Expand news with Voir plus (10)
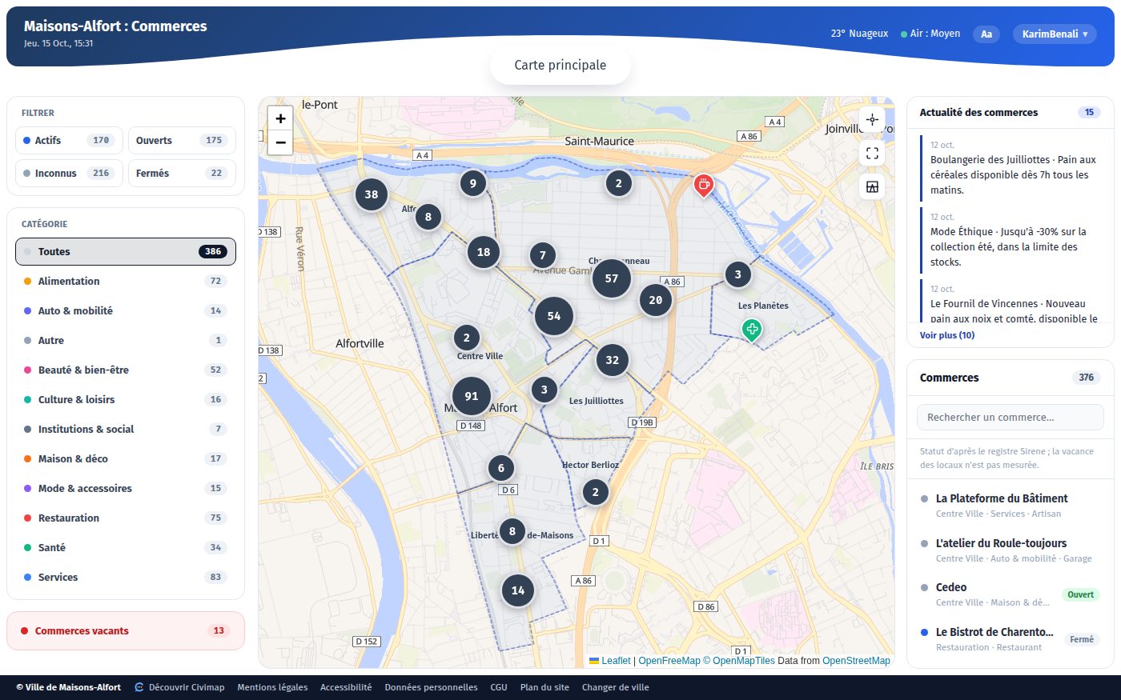Screen dimensions: 1121x700 (x=946, y=335)
